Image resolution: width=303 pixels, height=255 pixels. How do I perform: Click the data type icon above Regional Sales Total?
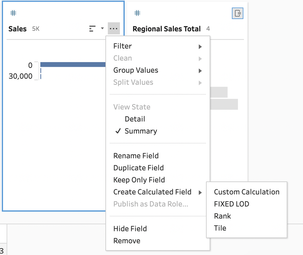point(137,13)
